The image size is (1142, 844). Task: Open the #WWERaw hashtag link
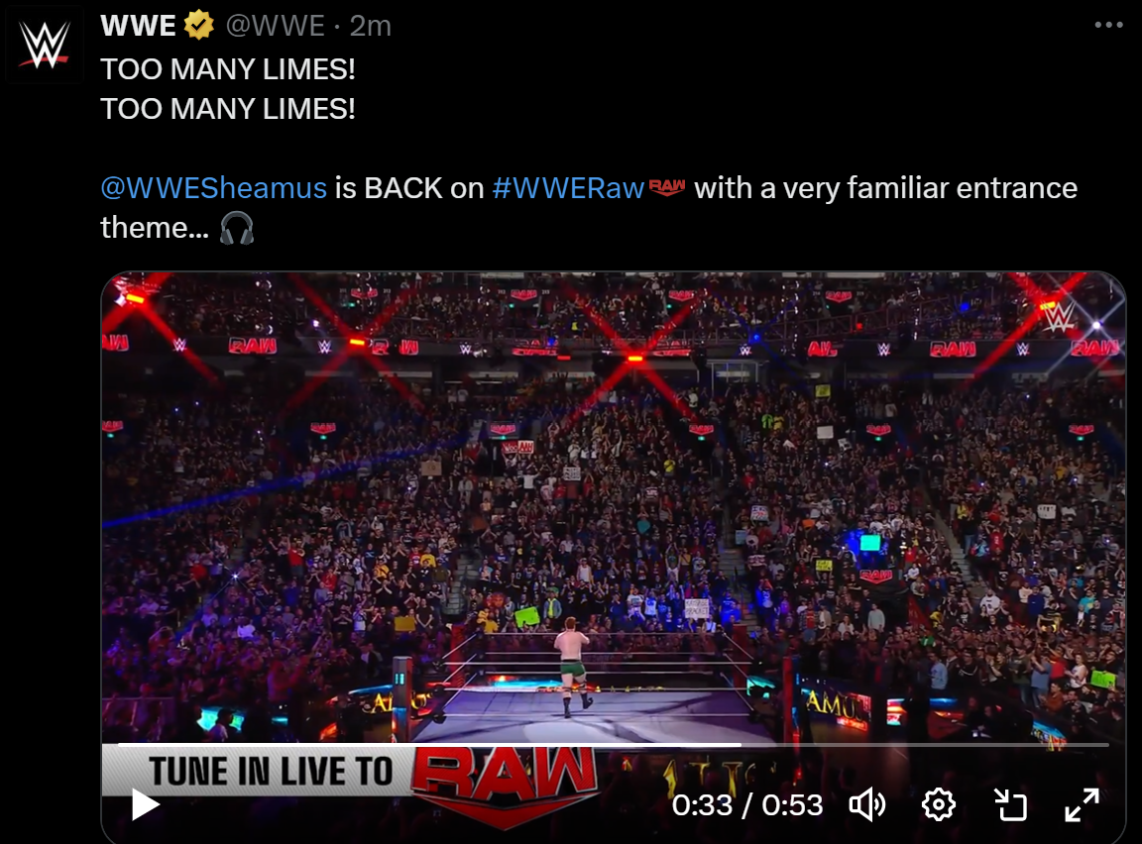click(568, 187)
